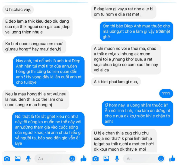Send a thumbs-up in right chat
Screen dimensions: 179x167
point(172,159)
